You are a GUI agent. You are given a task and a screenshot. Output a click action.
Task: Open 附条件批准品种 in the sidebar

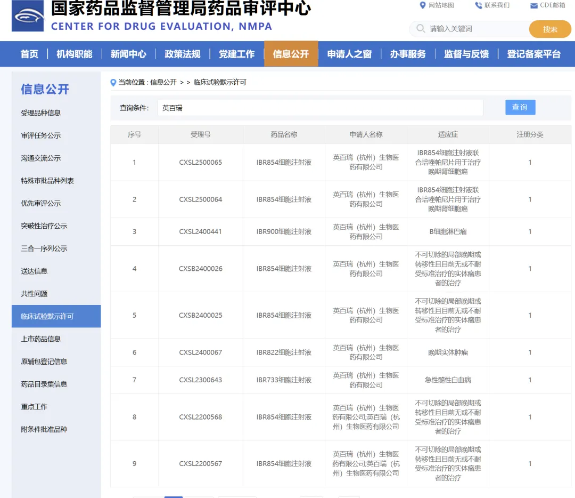click(44, 429)
